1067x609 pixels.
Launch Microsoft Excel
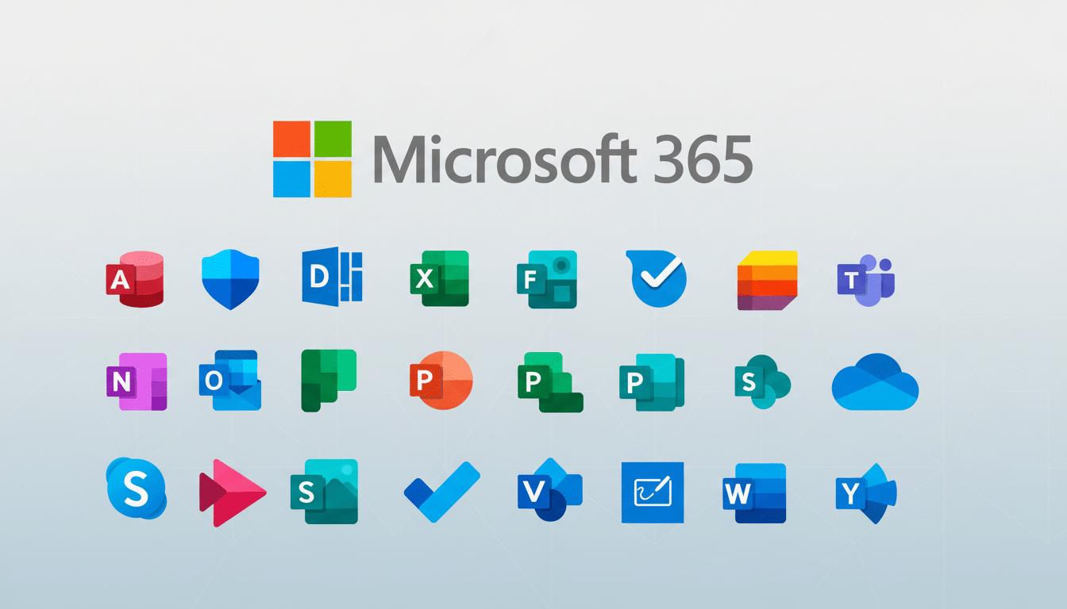pyautogui.click(x=439, y=279)
